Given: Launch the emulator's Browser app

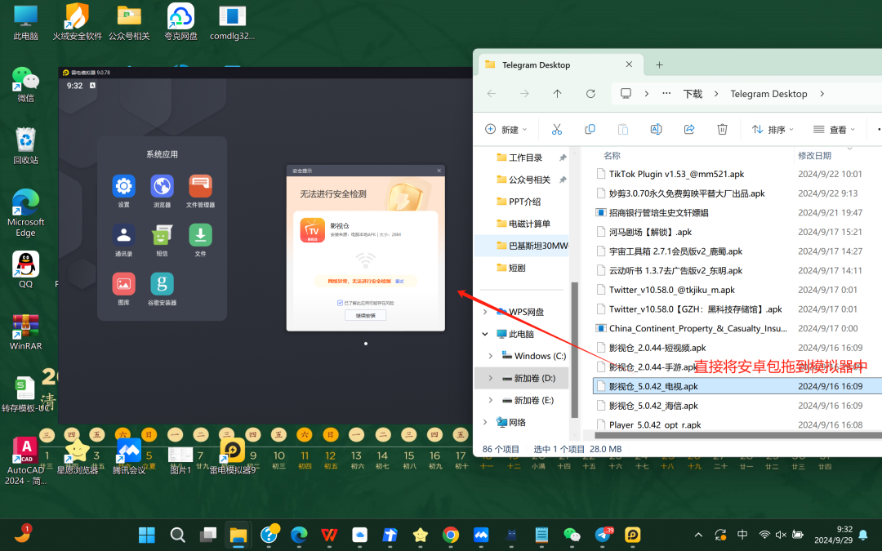Looking at the screenshot, I should (x=162, y=186).
